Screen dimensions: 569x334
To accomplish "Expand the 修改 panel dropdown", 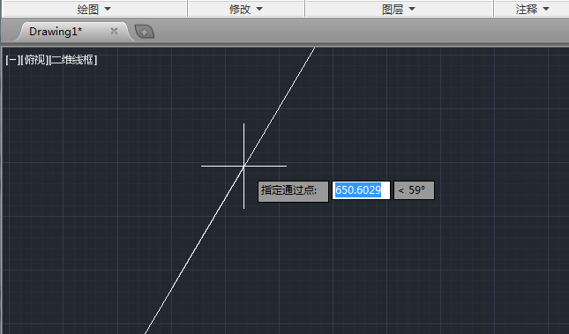I will (x=245, y=9).
